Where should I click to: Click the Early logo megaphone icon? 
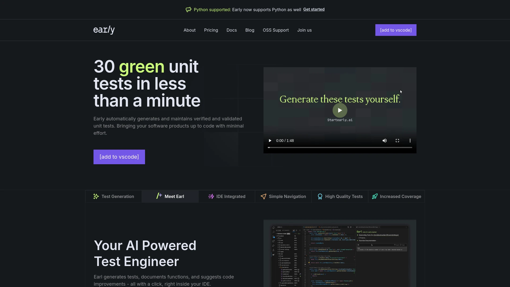coord(188,10)
